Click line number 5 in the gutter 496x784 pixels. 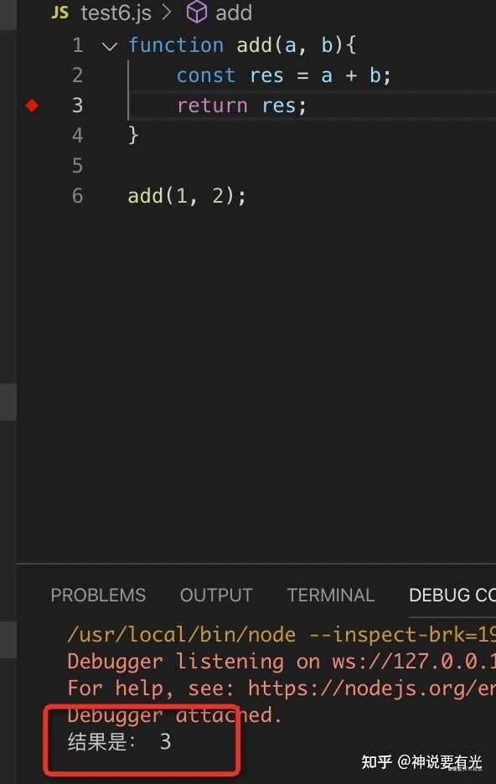(77, 165)
